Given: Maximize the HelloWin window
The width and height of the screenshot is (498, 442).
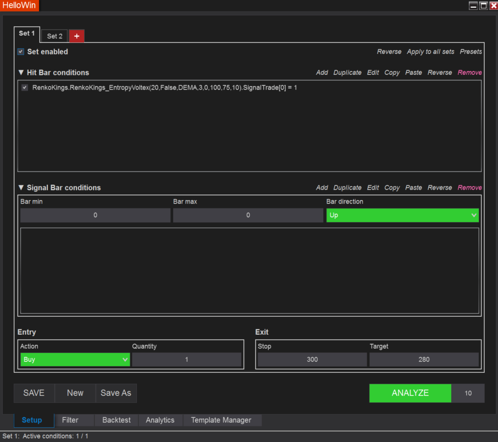Looking at the screenshot, I should point(483,5).
